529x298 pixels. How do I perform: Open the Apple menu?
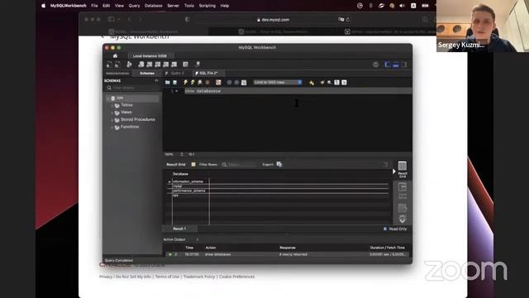[43, 6]
